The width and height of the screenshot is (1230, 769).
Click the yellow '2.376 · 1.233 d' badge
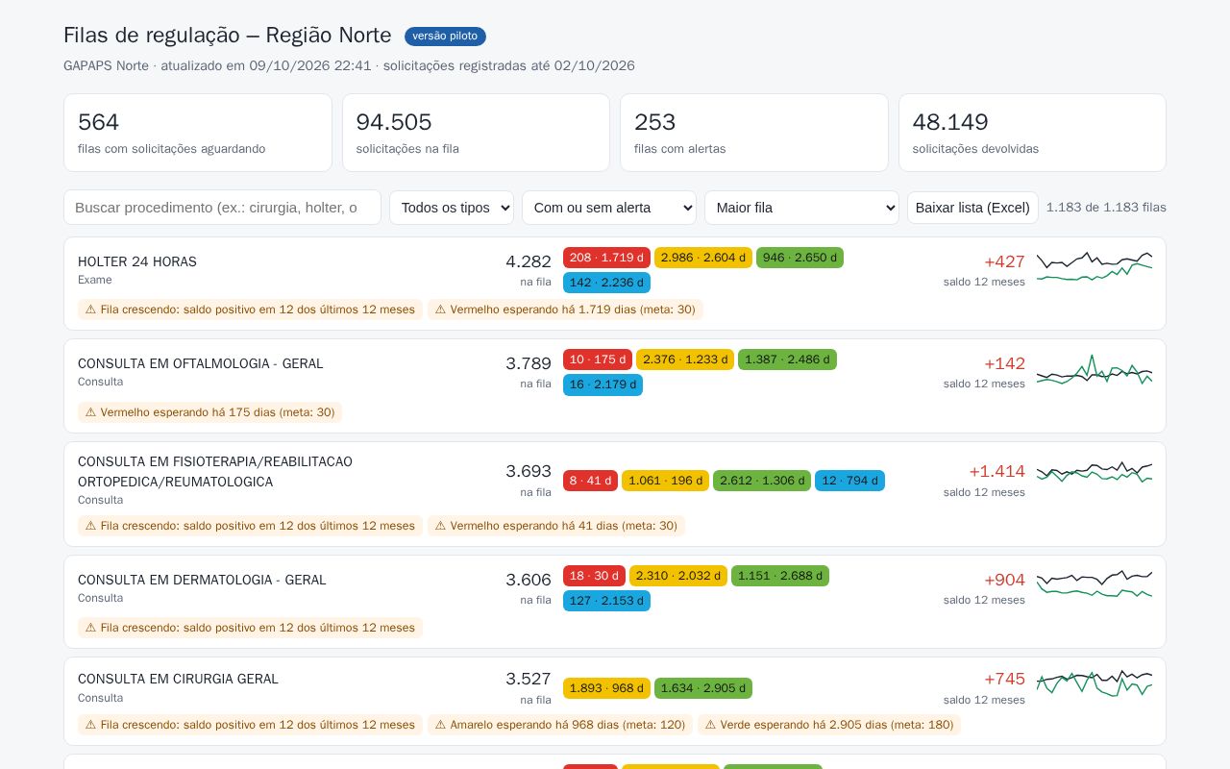pos(685,360)
